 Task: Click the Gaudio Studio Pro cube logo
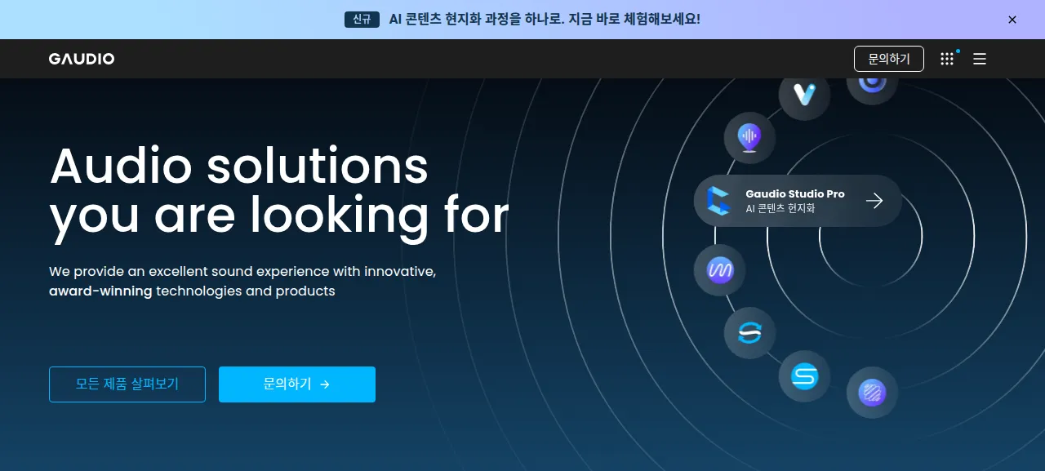click(719, 201)
